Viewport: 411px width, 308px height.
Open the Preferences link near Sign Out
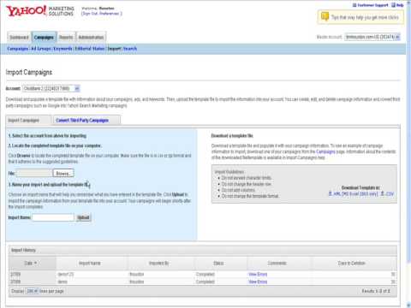(109, 14)
